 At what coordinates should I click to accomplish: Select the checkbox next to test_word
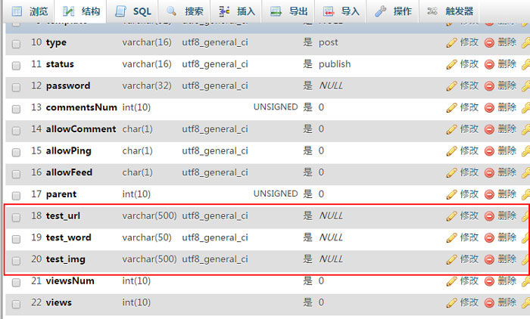coord(17,238)
